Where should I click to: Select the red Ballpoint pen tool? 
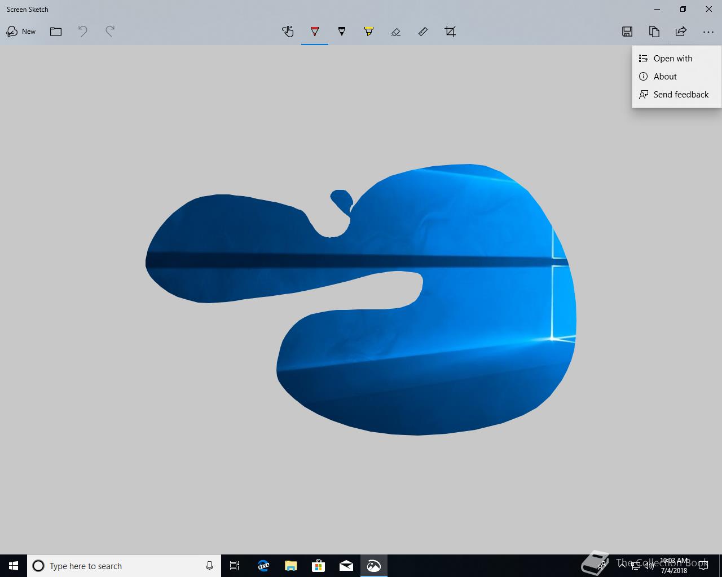click(315, 32)
